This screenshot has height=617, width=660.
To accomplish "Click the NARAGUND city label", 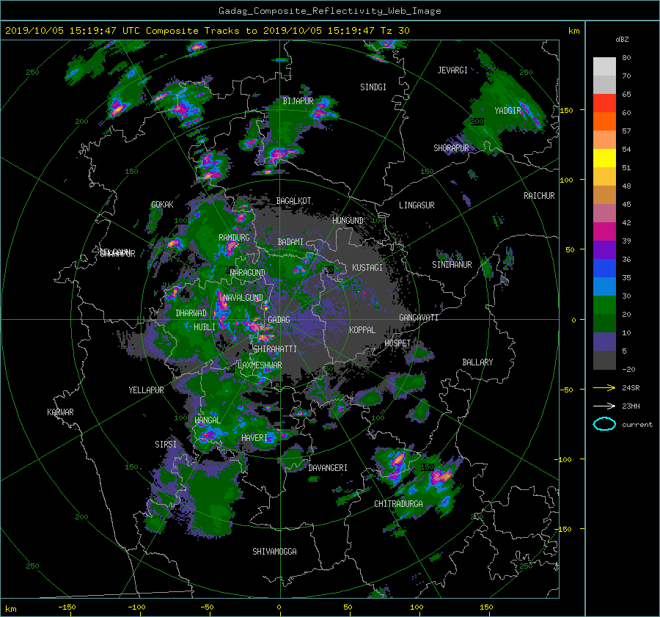I will tap(247, 273).
